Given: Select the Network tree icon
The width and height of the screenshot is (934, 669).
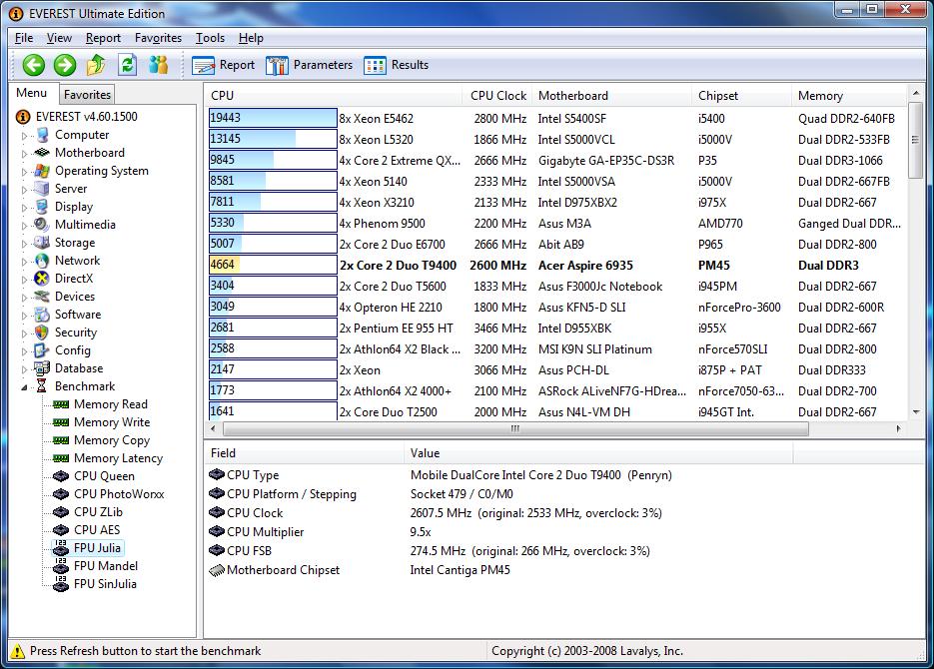Looking at the screenshot, I should (42, 261).
